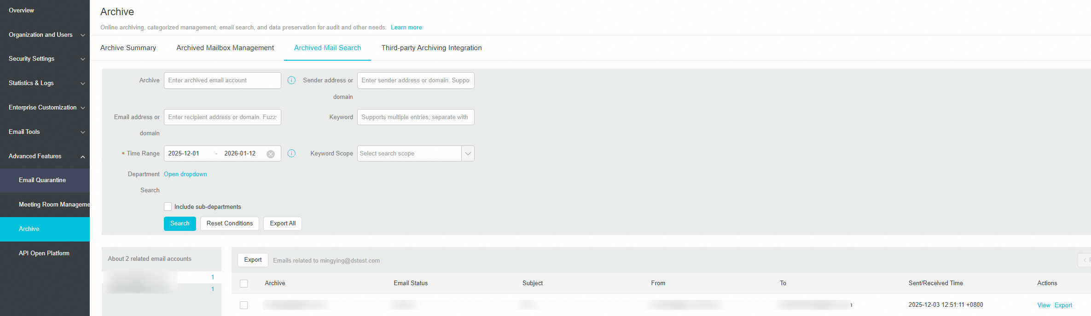
Task: Open Keyword Scope dropdown arrow
Action: [x=468, y=154]
